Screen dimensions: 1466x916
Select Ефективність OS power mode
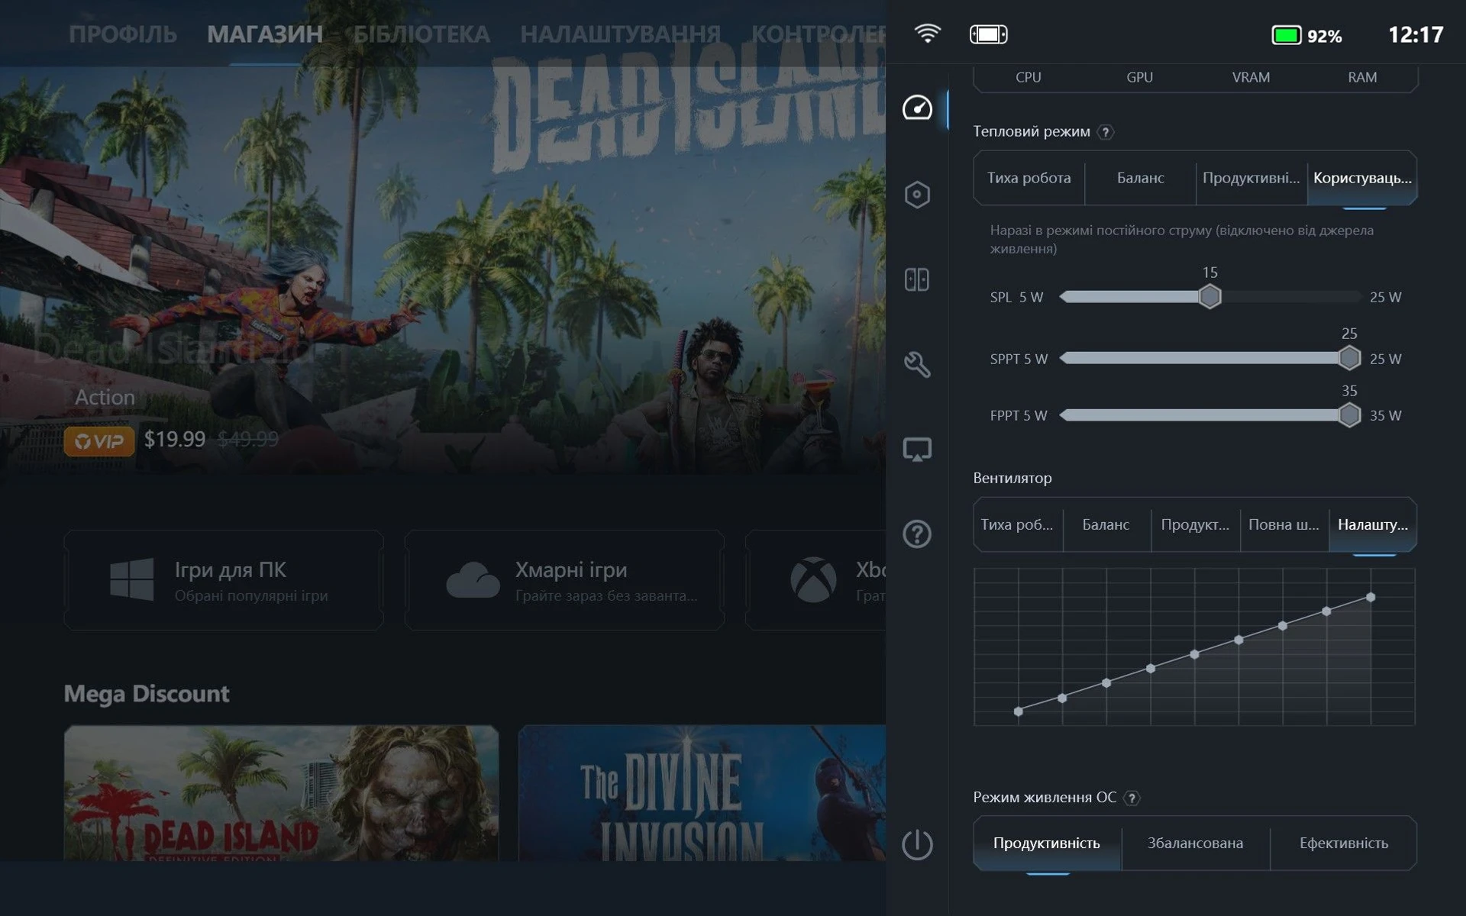(x=1344, y=843)
